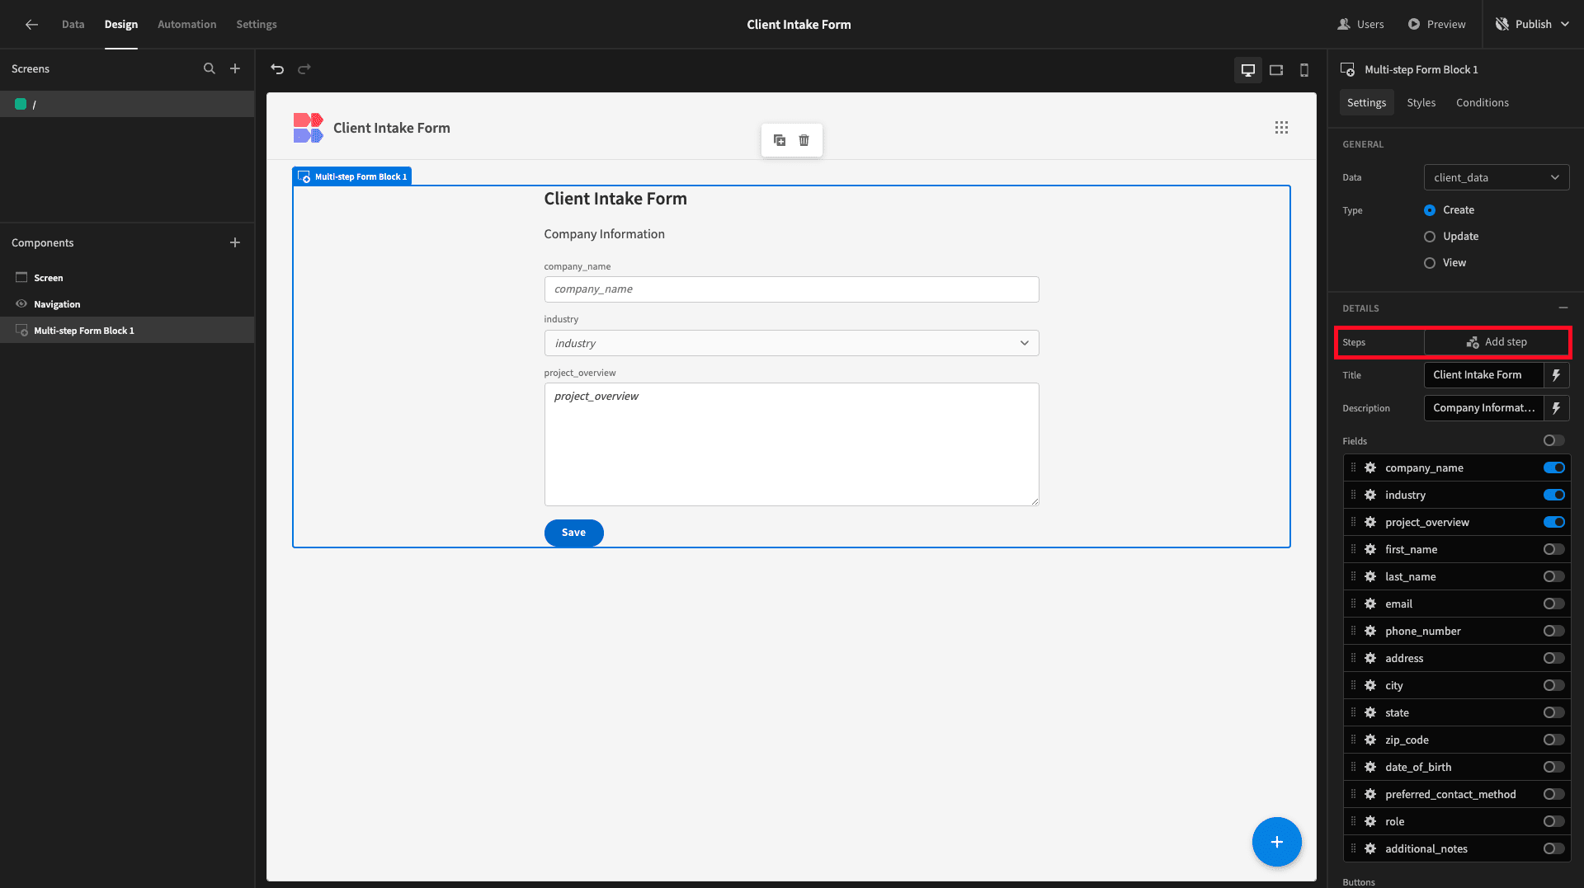Viewport: 1584px width, 888px height.
Task: Open bindings for Description field
Action: [1557, 408]
